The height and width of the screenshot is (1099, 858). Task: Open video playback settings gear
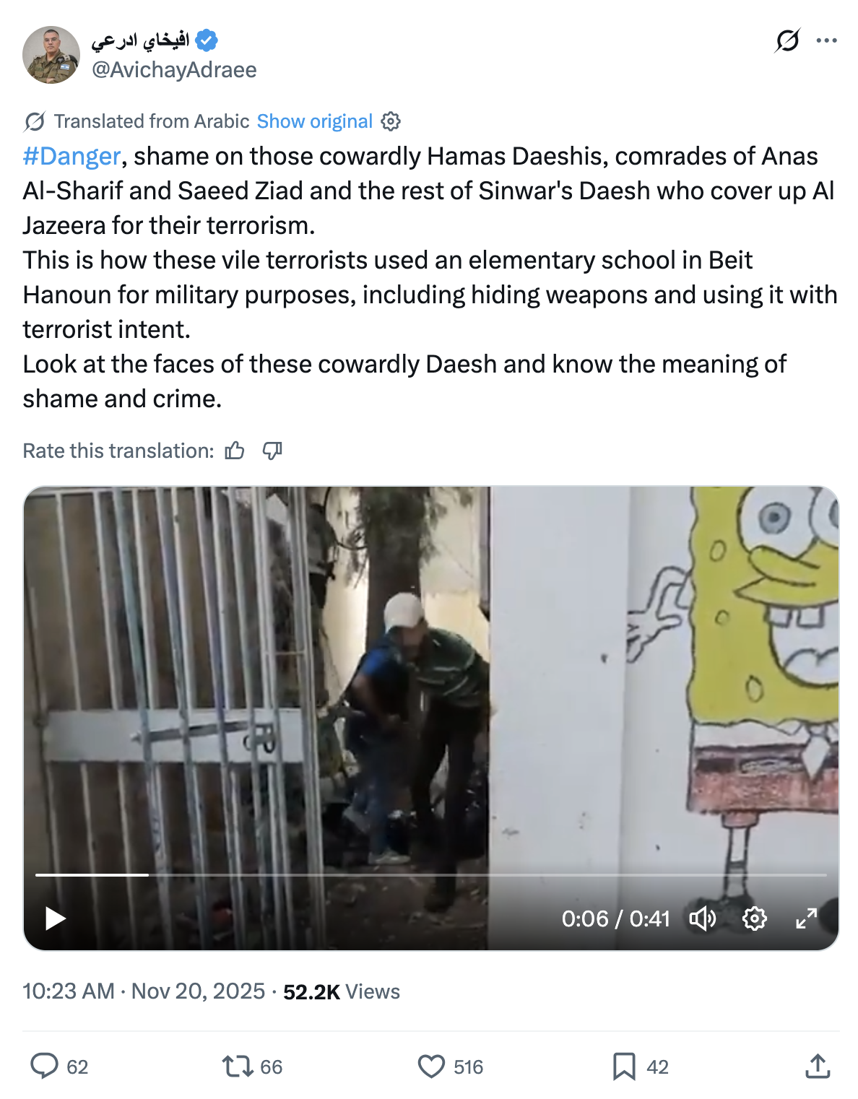click(x=755, y=918)
